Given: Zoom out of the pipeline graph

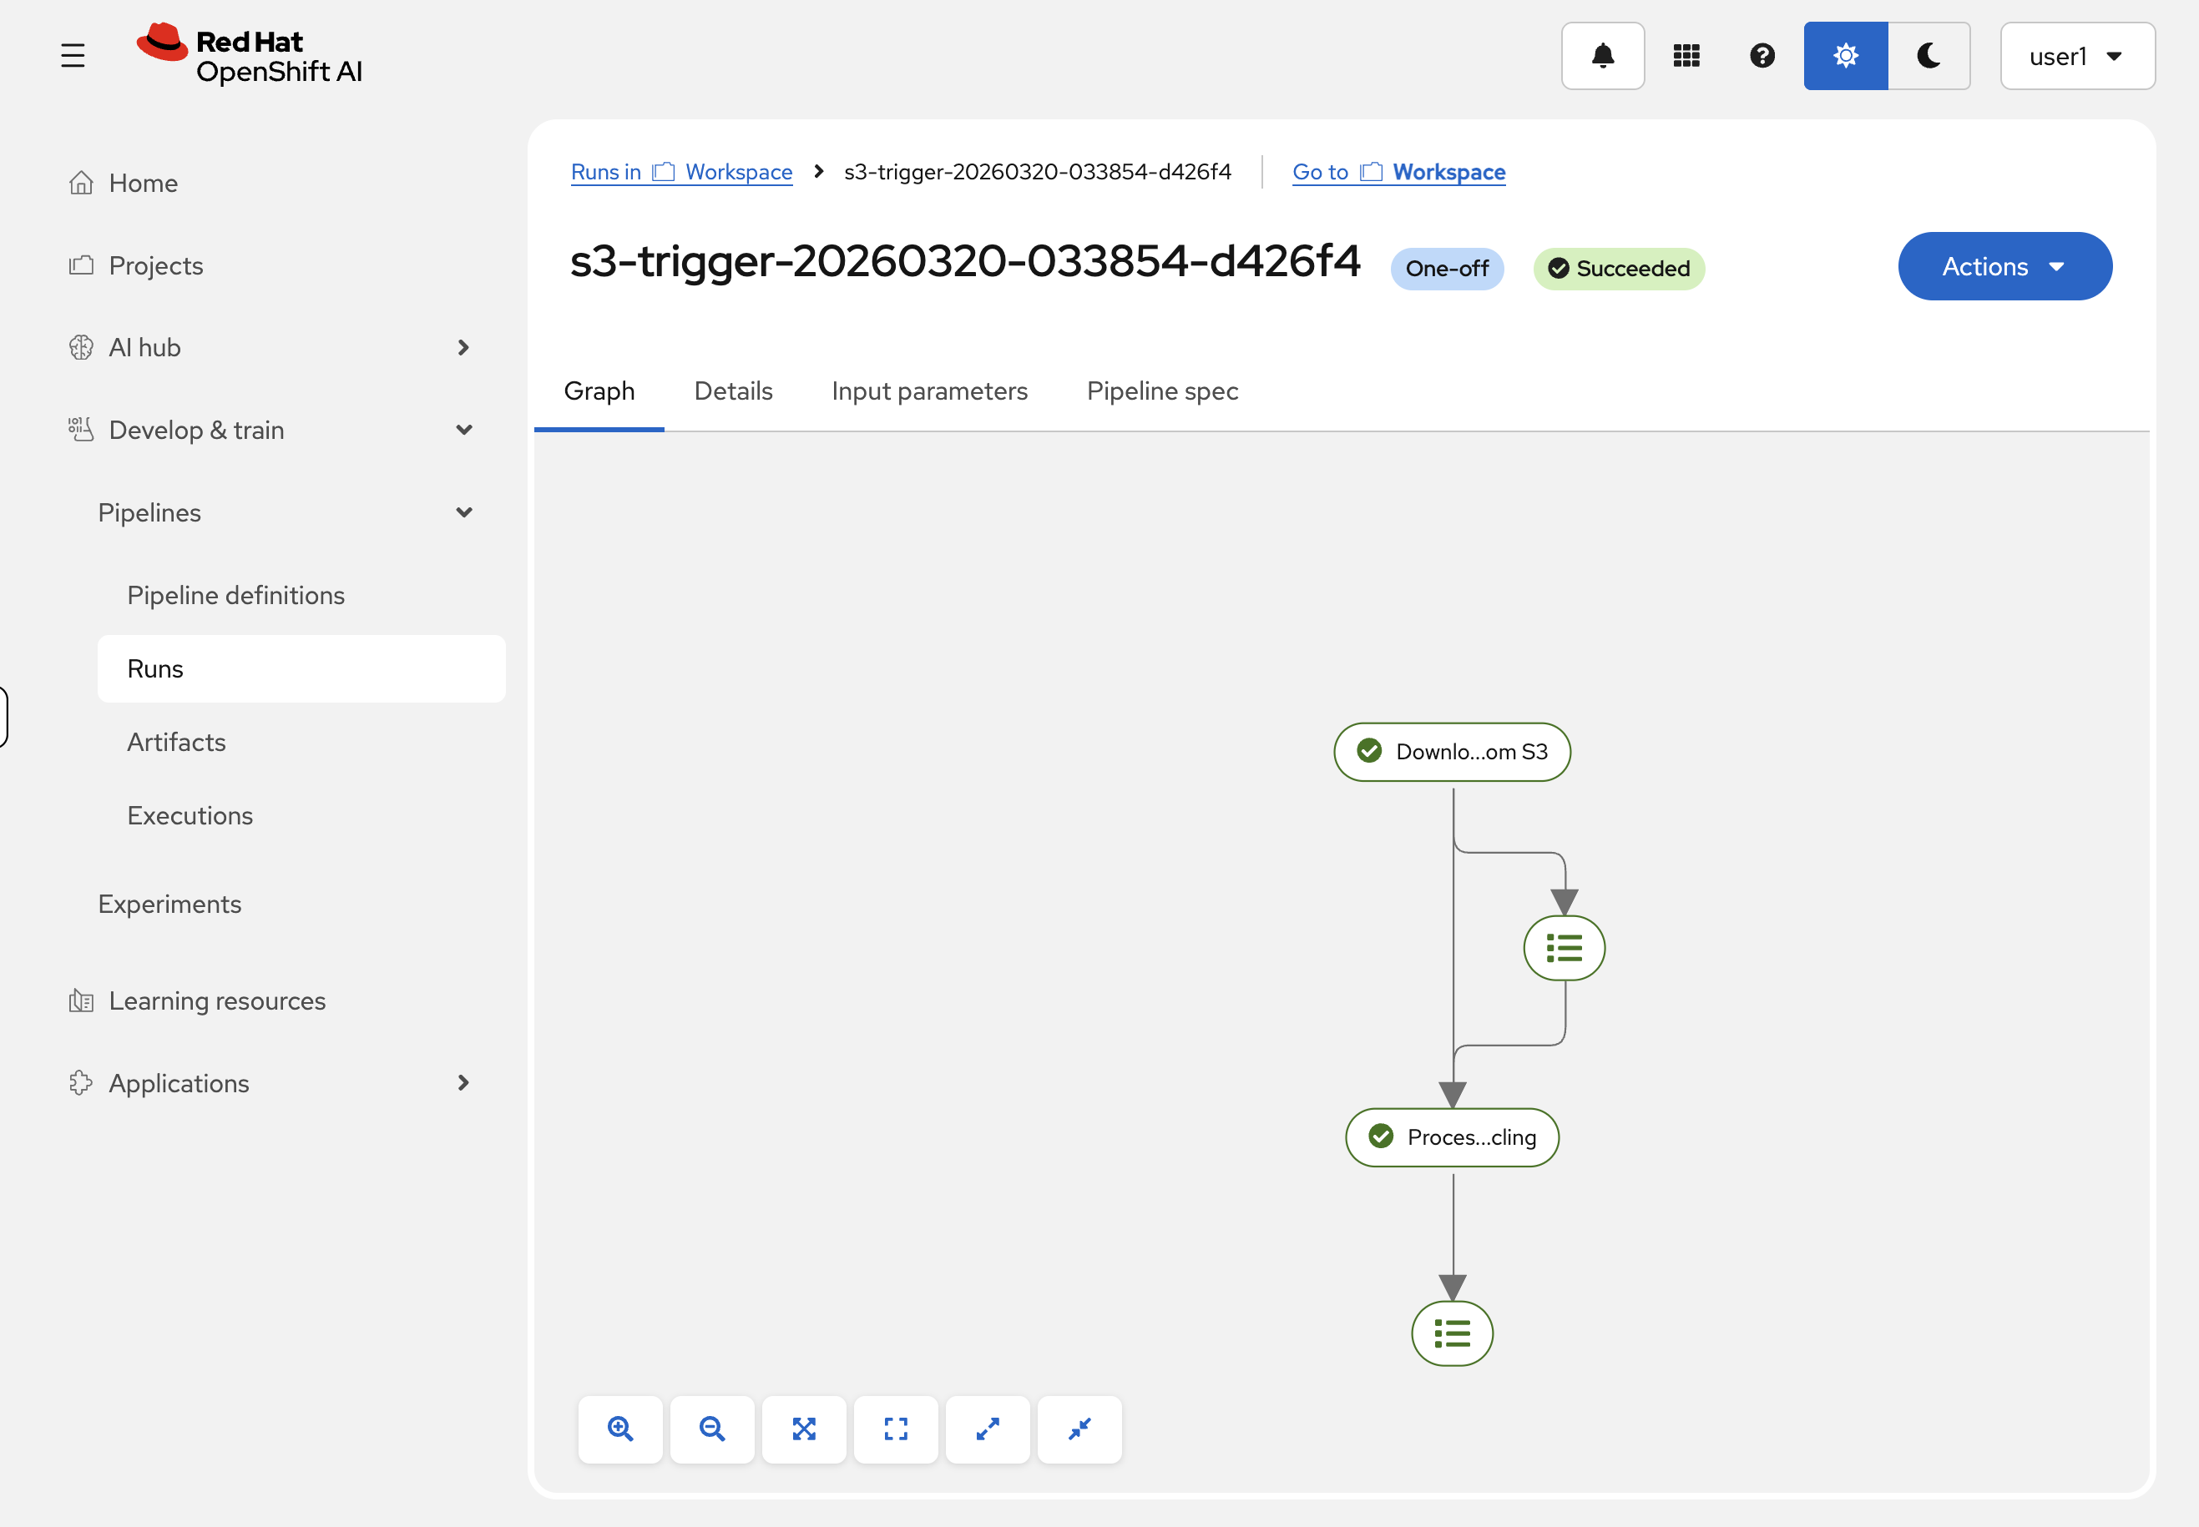Looking at the screenshot, I should 711,1429.
